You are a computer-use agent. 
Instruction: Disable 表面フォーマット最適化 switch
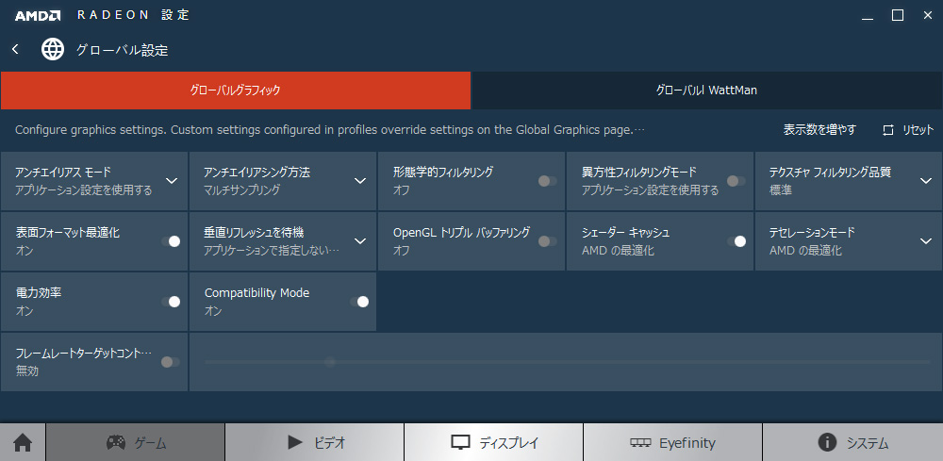[171, 241]
